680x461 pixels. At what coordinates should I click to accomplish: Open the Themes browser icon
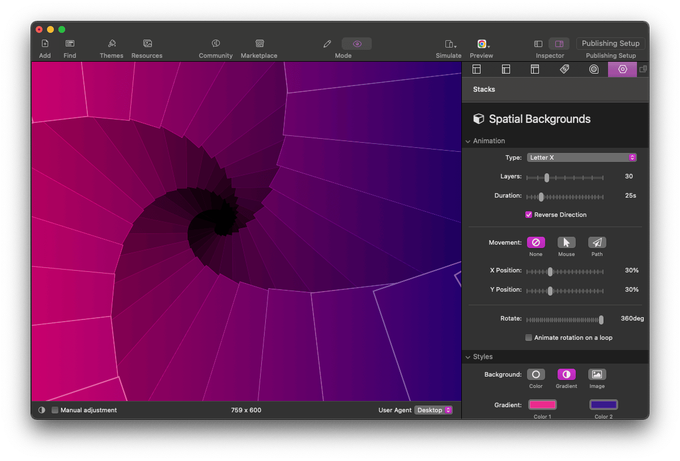(x=112, y=44)
